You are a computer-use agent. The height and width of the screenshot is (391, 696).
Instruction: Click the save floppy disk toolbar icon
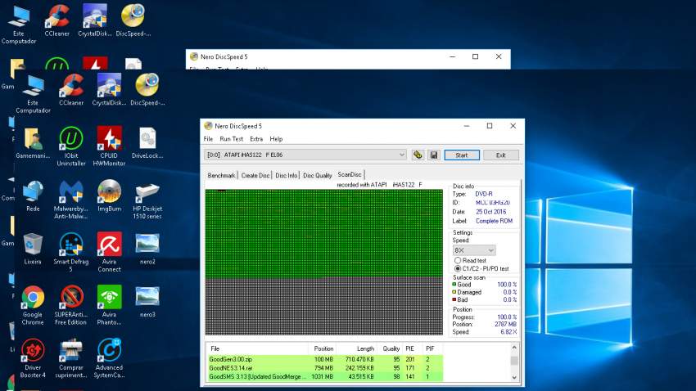434,155
